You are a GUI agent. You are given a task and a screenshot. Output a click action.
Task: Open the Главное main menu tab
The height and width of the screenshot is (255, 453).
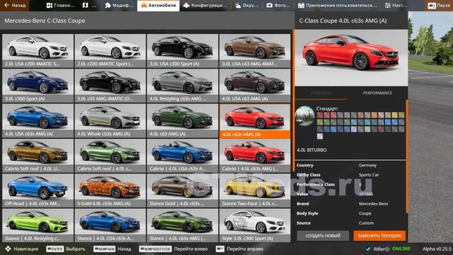[61, 5]
